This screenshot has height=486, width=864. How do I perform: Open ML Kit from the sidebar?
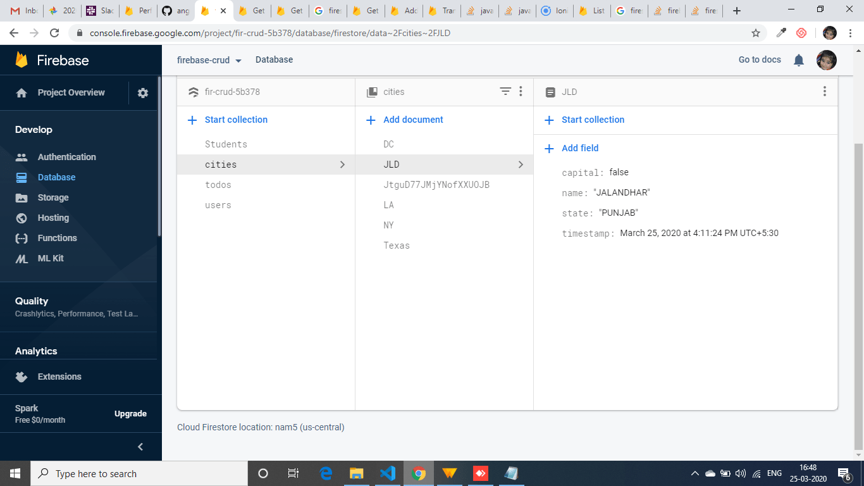[x=49, y=258]
